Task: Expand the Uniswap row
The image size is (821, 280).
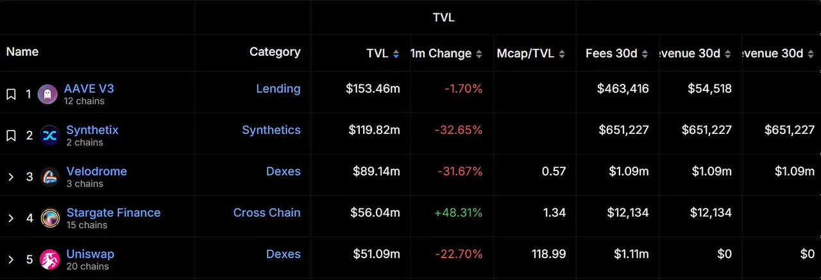Action: tap(11, 259)
